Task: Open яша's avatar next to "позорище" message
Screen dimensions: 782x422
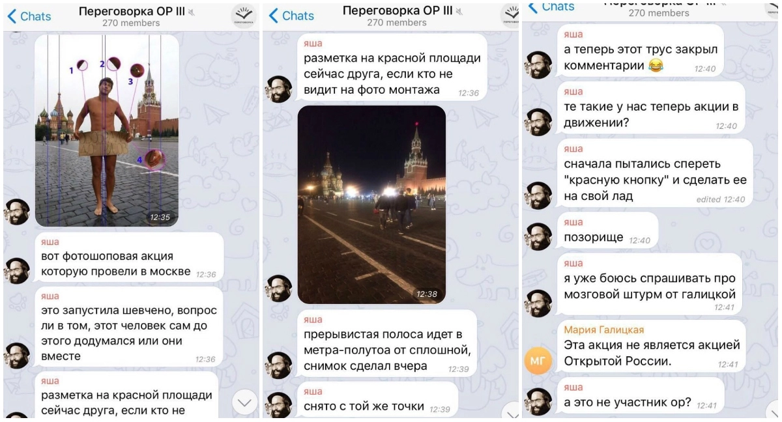Action: point(538,235)
